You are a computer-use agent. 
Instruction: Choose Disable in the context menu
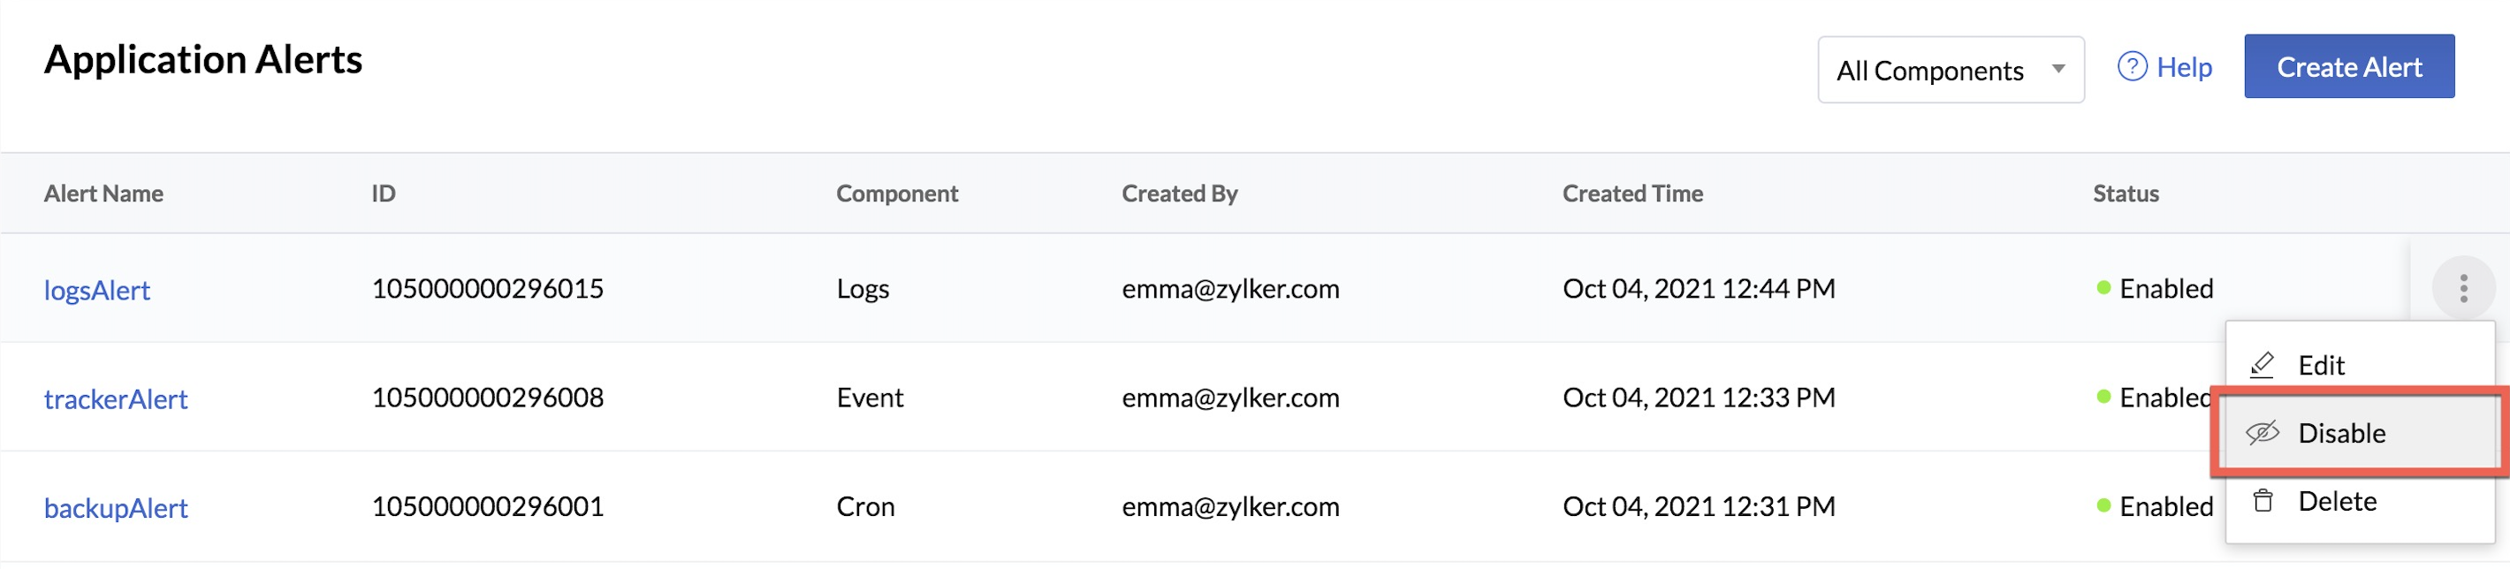point(2341,433)
